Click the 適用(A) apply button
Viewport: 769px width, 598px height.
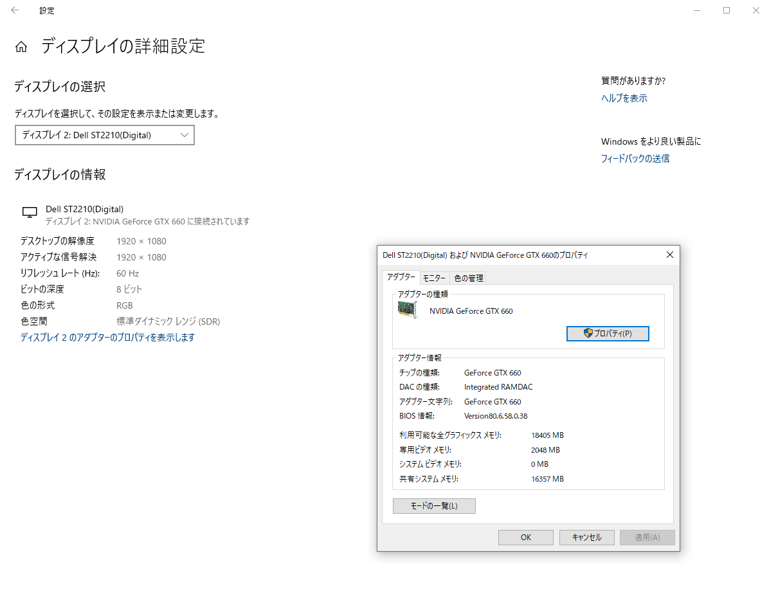(647, 537)
